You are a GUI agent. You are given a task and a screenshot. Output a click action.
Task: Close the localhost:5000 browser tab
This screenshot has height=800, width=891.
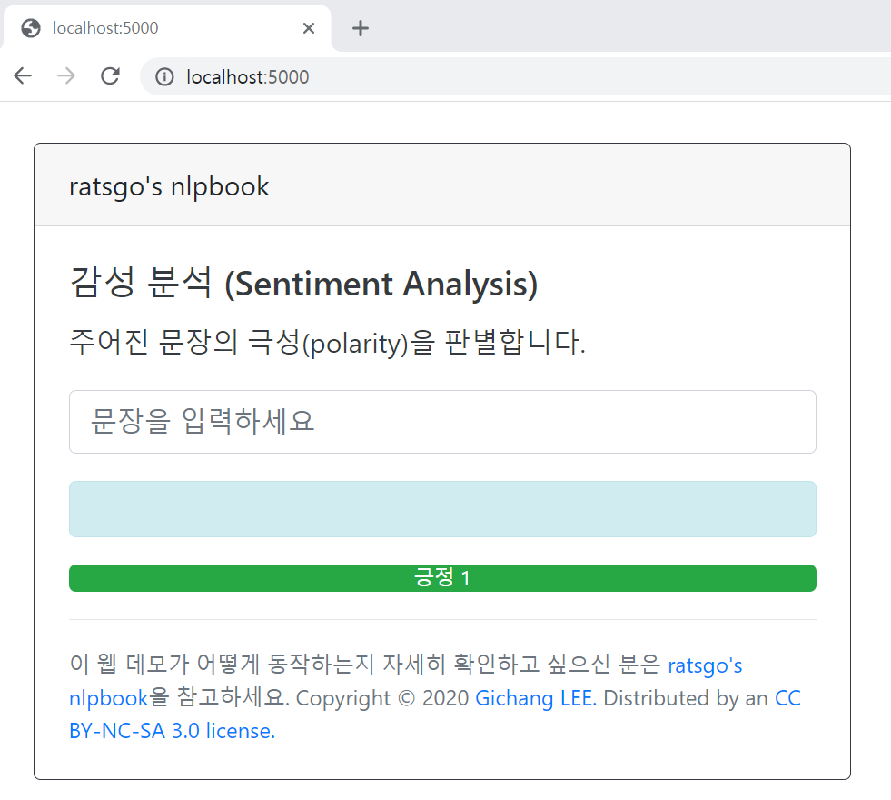coord(308,28)
